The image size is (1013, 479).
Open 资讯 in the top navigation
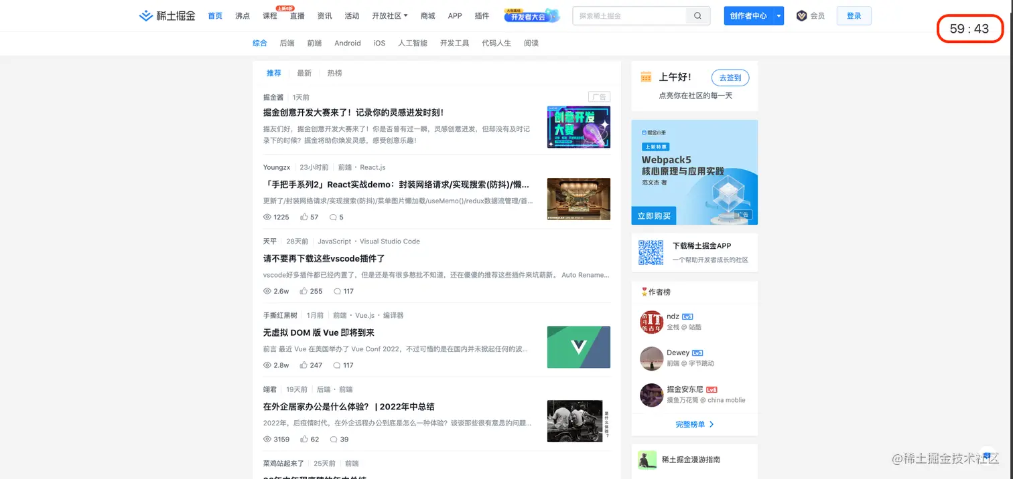pyautogui.click(x=325, y=15)
